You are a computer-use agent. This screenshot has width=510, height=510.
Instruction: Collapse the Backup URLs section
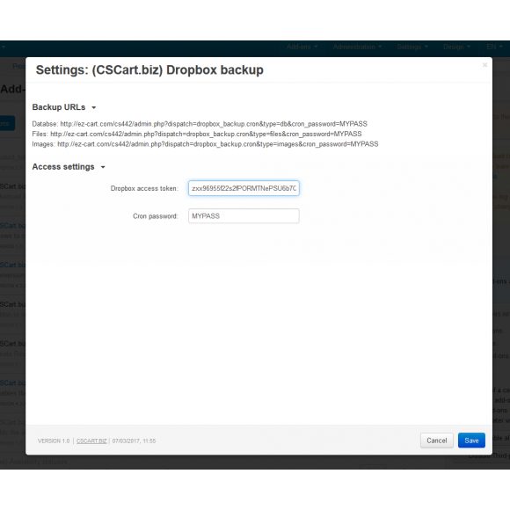pyautogui.click(x=64, y=107)
